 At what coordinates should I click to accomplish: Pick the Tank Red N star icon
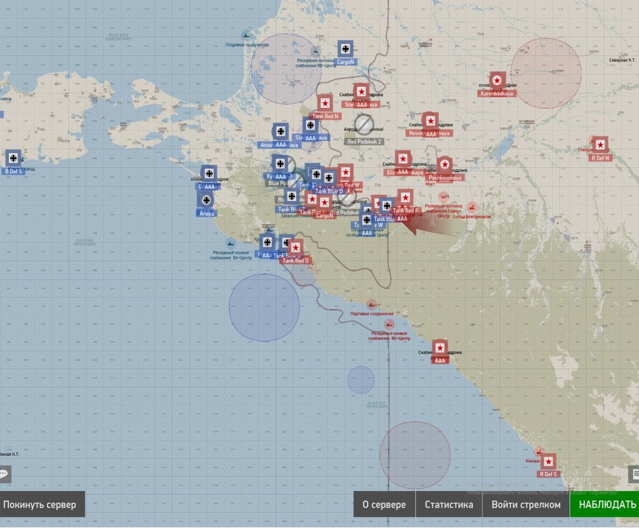click(325, 103)
